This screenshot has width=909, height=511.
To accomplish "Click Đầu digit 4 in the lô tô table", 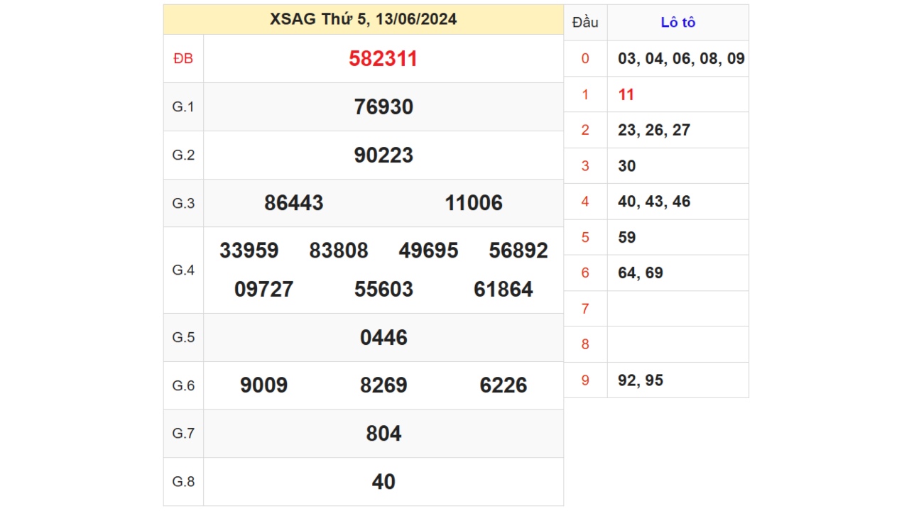I will [585, 202].
